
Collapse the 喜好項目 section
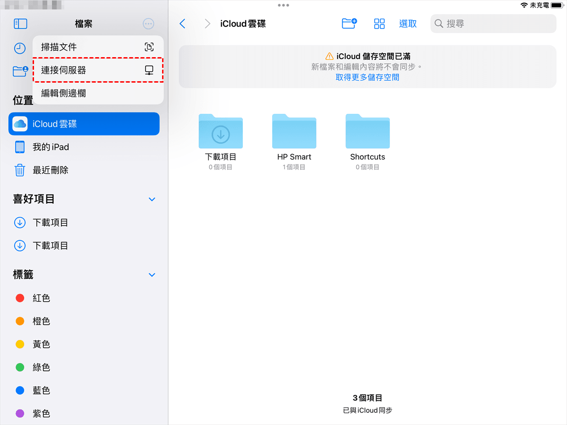tap(152, 199)
